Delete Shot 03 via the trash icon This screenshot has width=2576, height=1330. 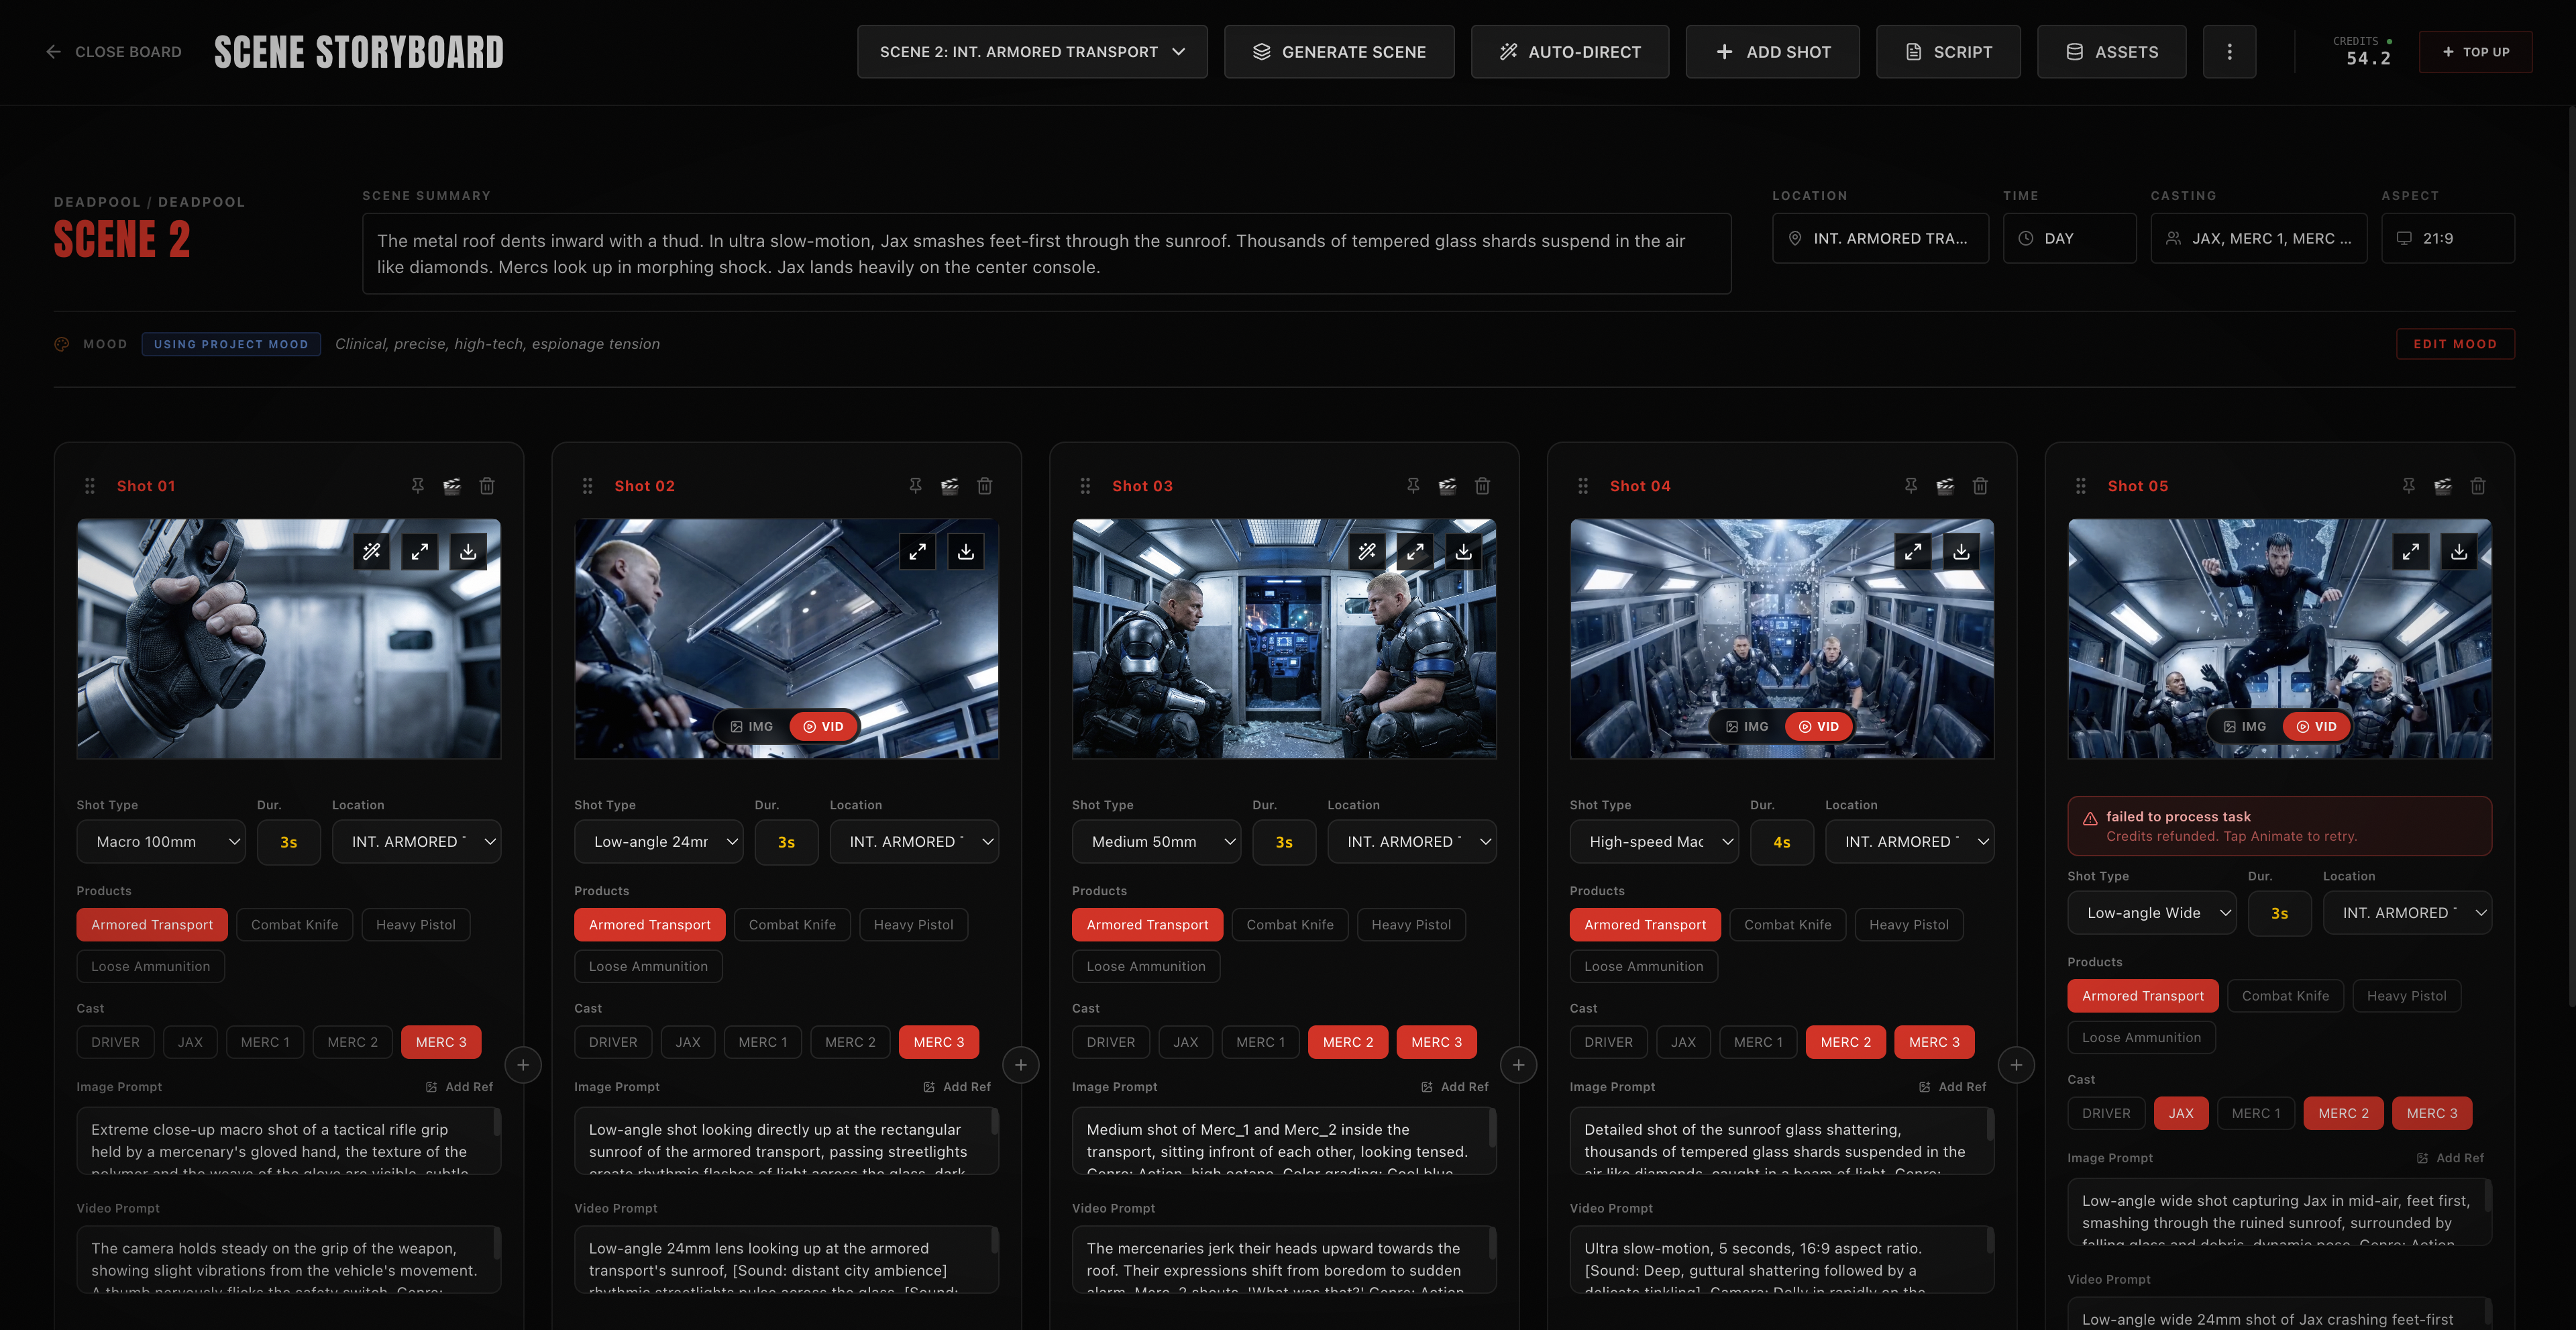coord(1483,486)
